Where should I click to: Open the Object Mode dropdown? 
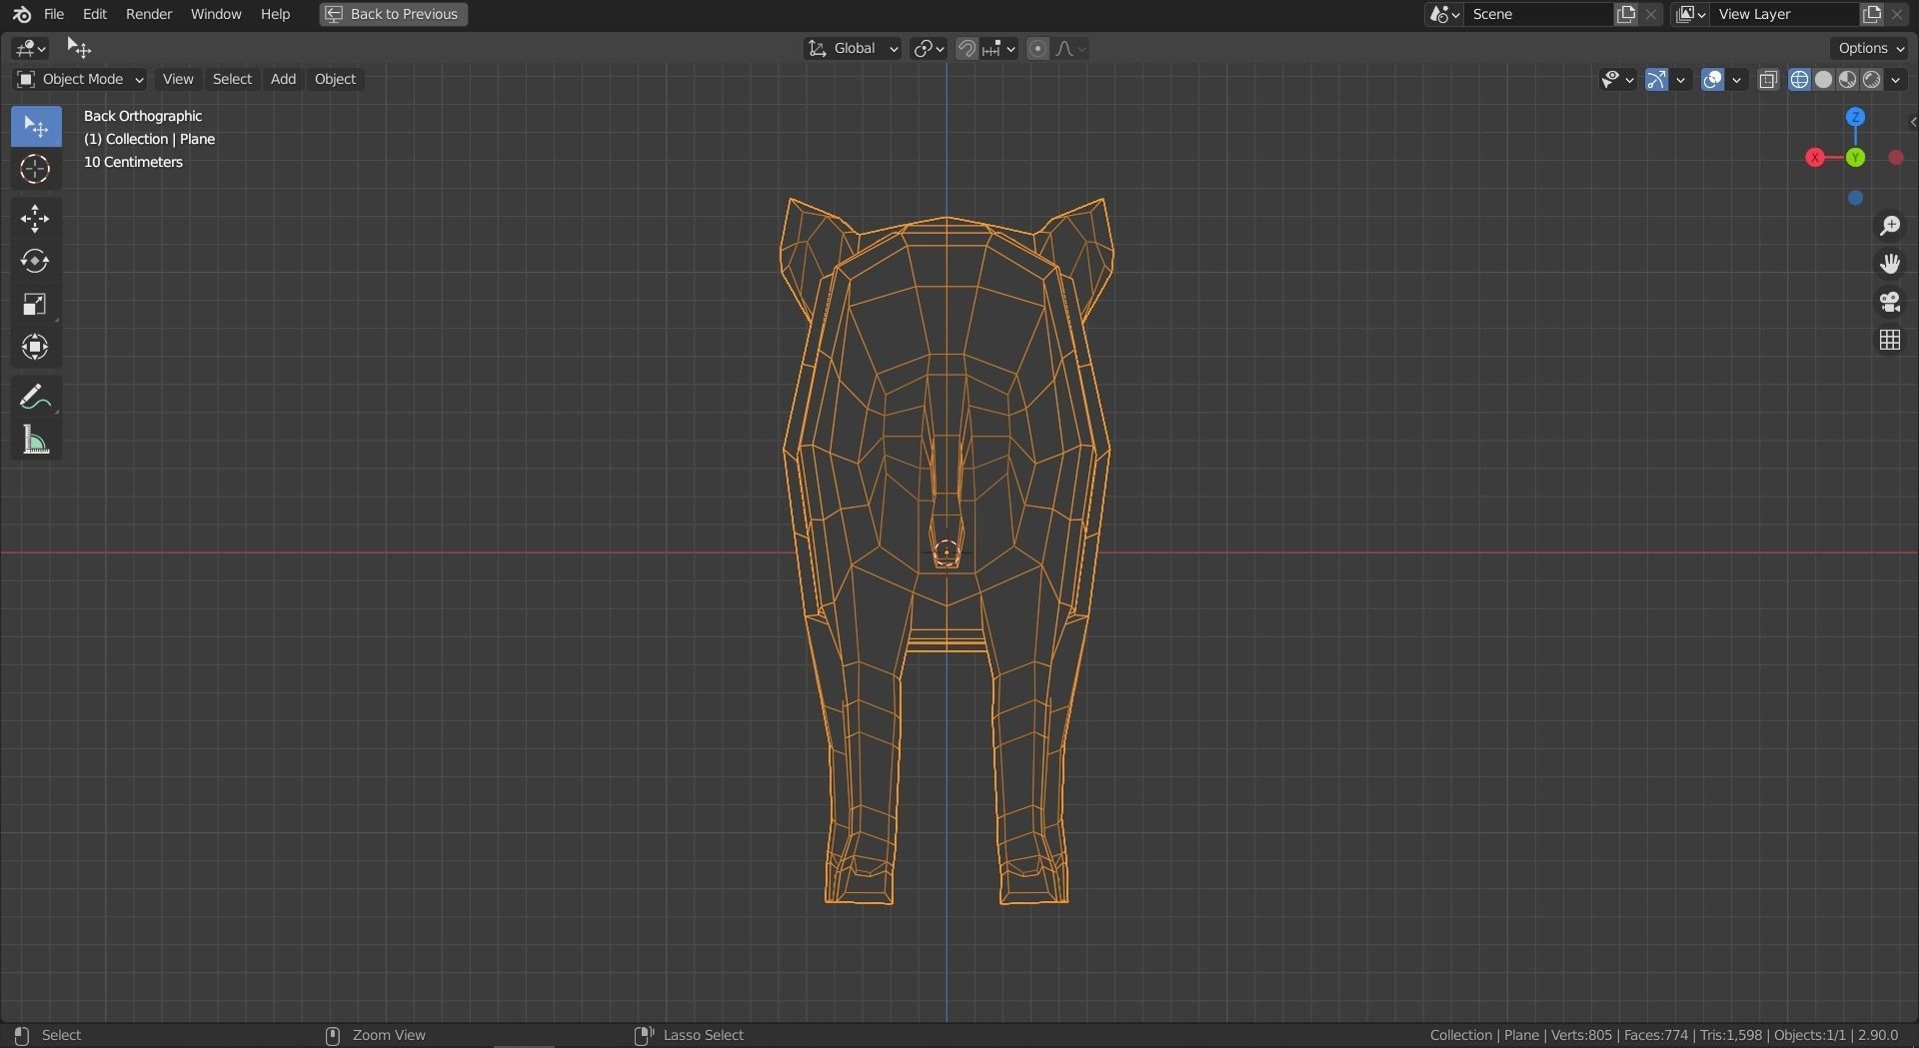80,79
